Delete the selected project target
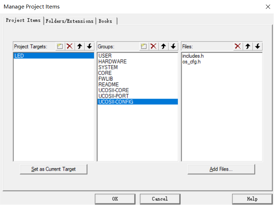Viewport: 274px width, 205px height. pos(70,46)
